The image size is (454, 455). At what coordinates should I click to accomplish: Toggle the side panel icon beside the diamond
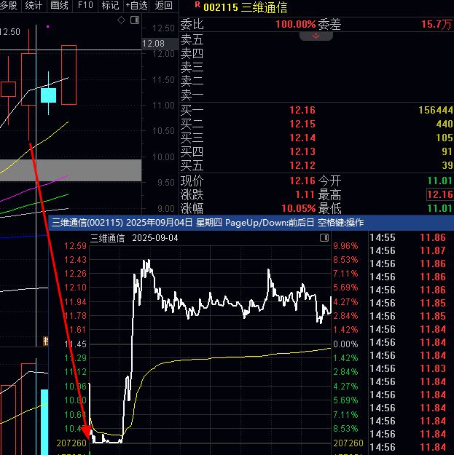pos(135,20)
